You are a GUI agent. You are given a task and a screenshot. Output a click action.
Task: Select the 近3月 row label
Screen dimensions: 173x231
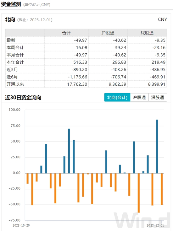[x=12, y=70]
